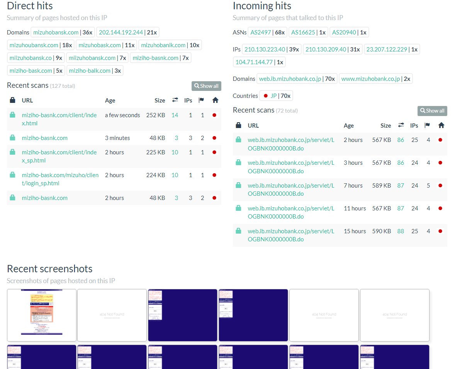
Task: Click request count 14 in first direct scan
Action: point(175,115)
